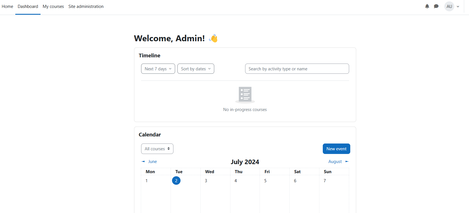Image resolution: width=469 pixels, height=213 pixels.
Task: Open the Next 7 days filter dropdown
Action: (x=158, y=69)
